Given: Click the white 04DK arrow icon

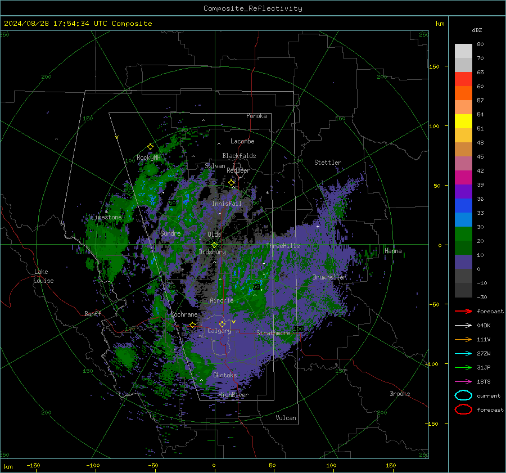Looking at the screenshot, I should point(463,326).
